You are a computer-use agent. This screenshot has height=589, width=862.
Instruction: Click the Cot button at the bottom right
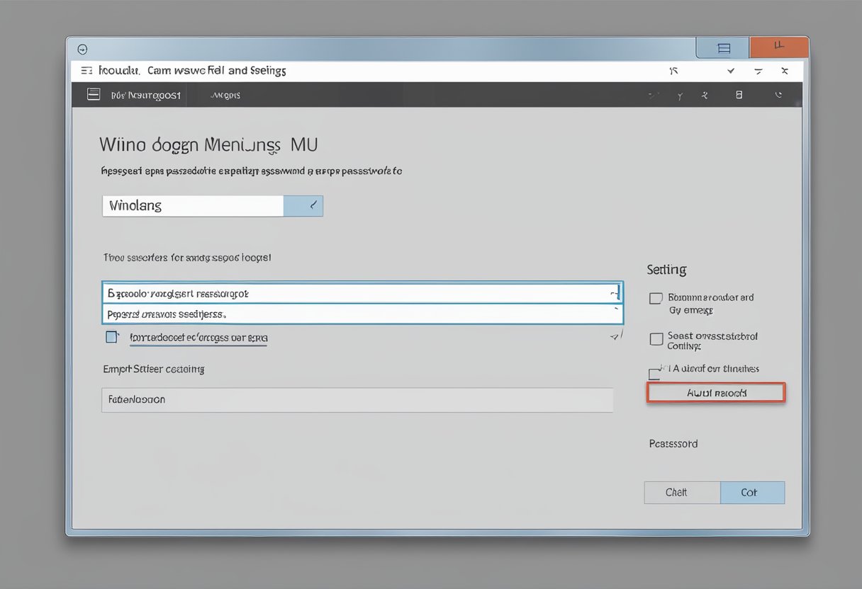pyautogui.click(x=753, y=492)
